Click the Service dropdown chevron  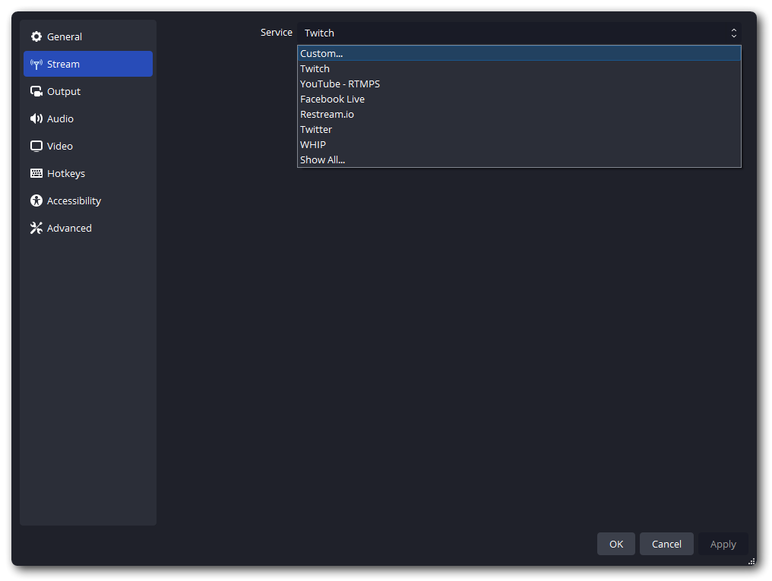pyautogui.click(x=733, y=33)
